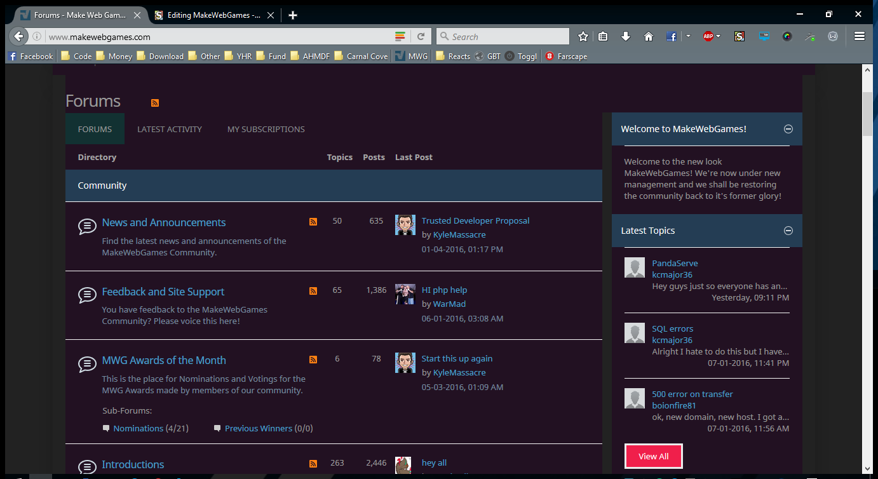Open the MWG bookmark in the bookmarks bar
Viewport: 878px width, 479px height.
click(x=410, y=56)
